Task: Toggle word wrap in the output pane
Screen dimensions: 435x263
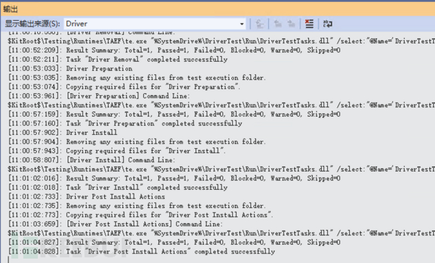Action: (x=328, y=24)
